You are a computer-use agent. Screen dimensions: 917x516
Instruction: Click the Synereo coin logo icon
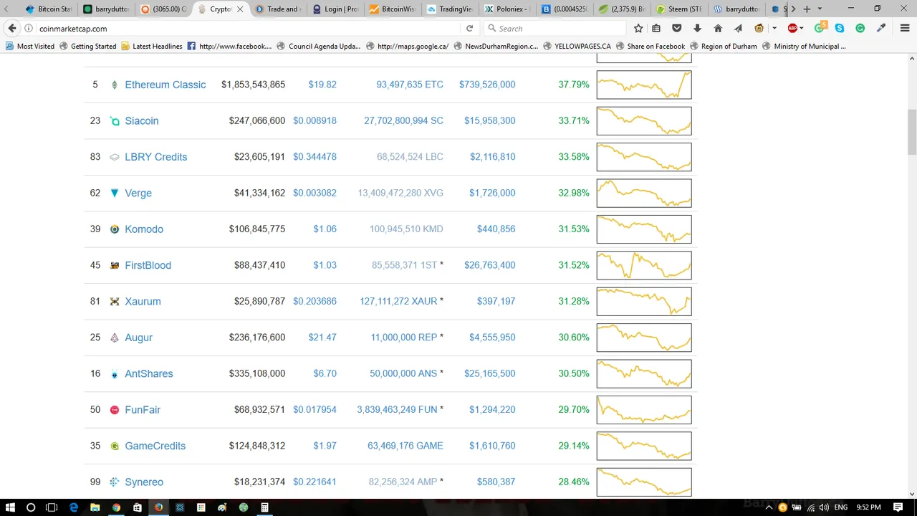[115, 482]
